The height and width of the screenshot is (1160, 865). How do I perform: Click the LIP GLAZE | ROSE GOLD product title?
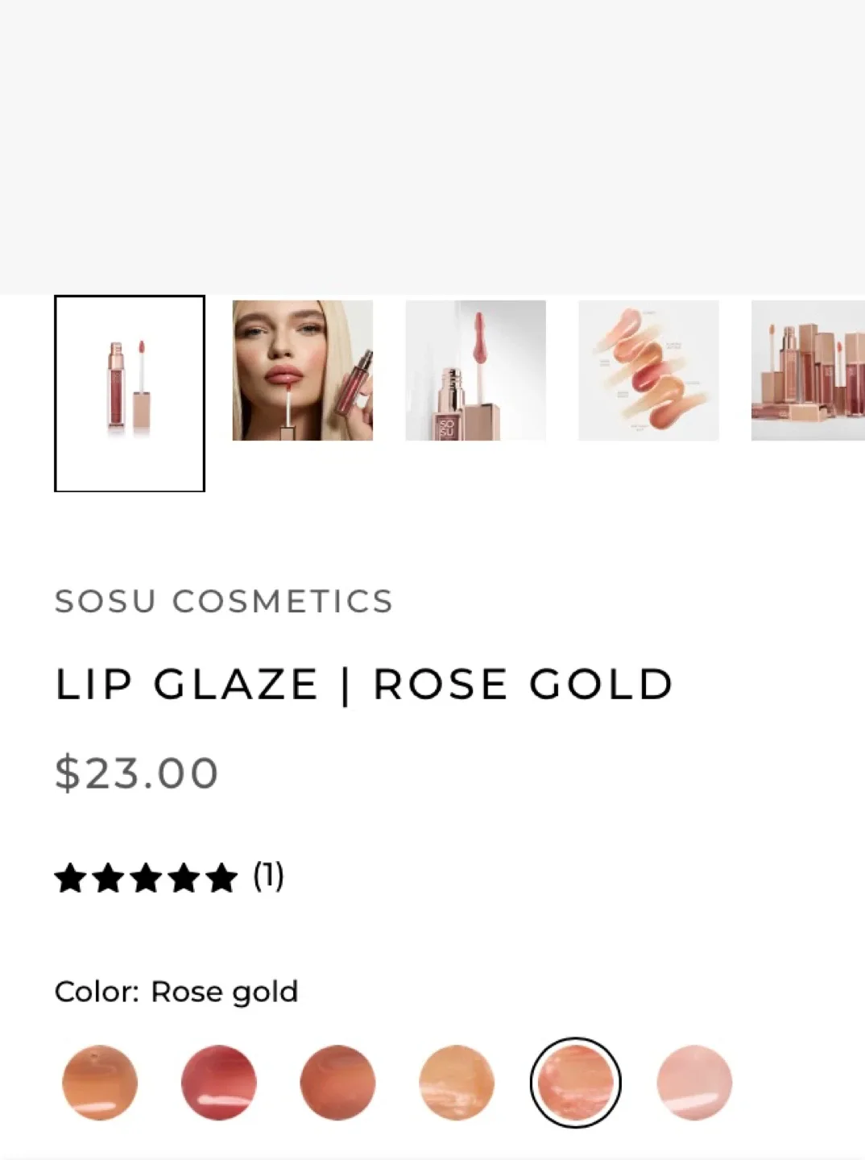click(x=362, y=684)
